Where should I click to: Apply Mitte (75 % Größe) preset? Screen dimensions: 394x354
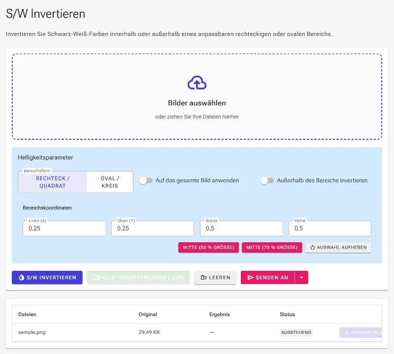click(272, 248)
